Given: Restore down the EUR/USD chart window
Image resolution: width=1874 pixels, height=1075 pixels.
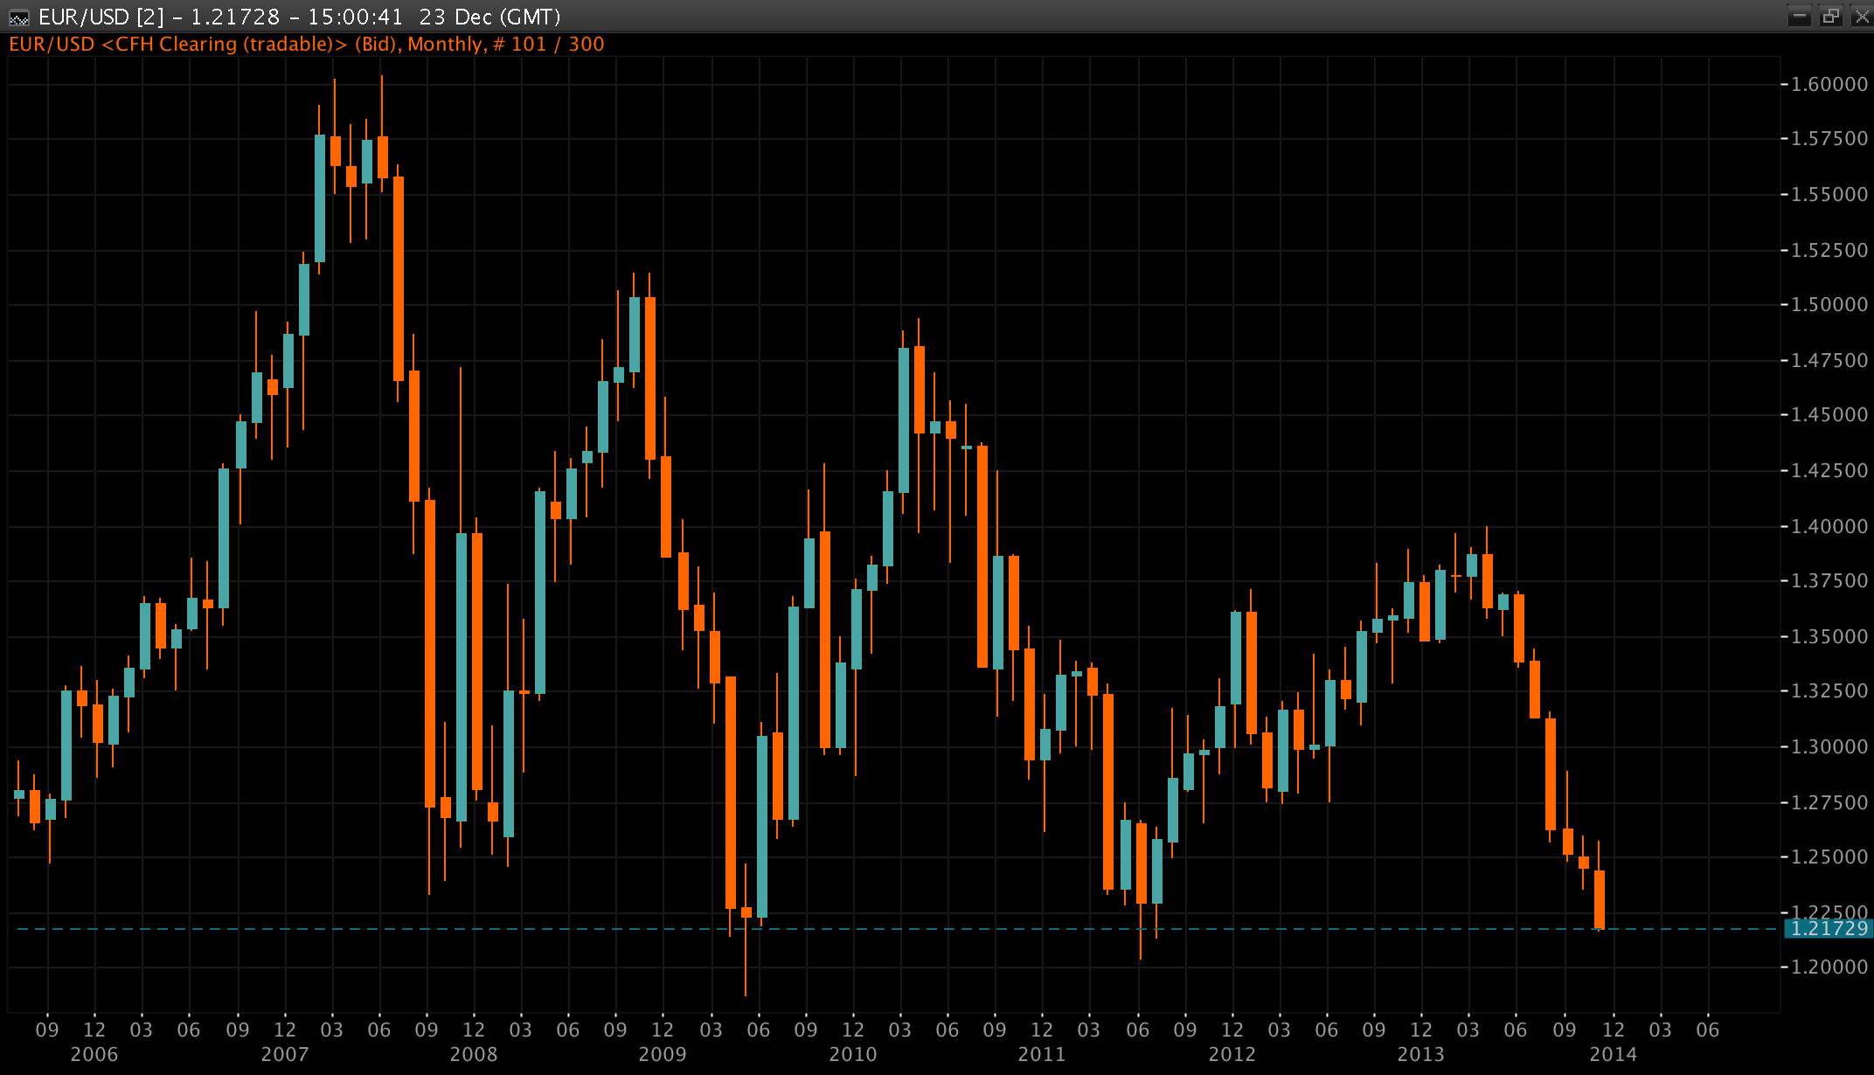Looking at the screenshot, I should 1831,16.
